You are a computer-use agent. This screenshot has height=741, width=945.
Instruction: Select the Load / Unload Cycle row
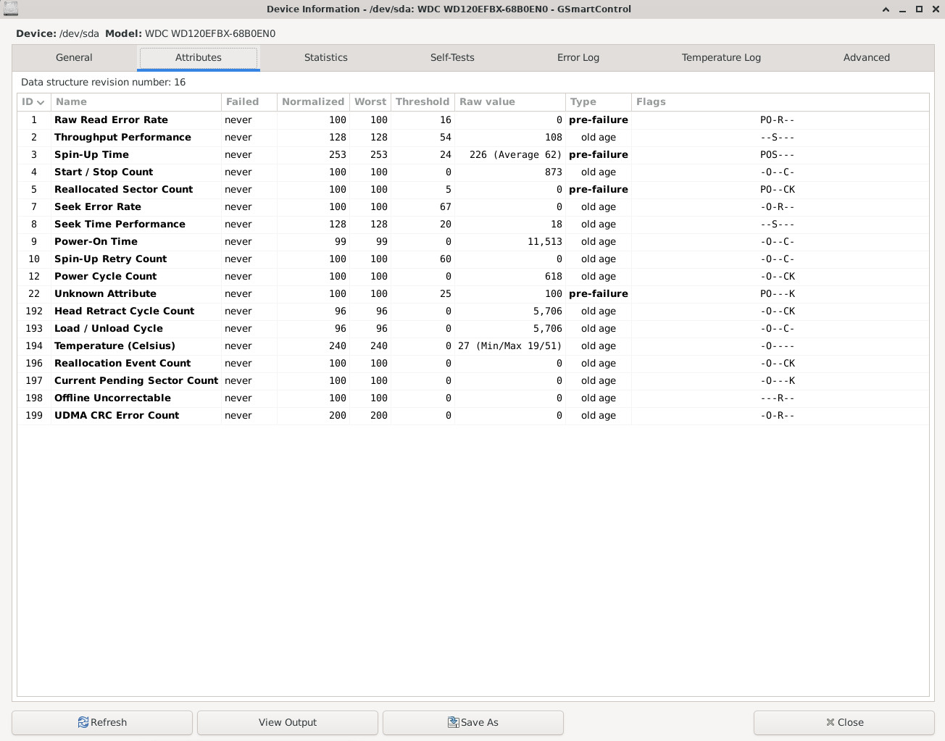coord(473,329)
